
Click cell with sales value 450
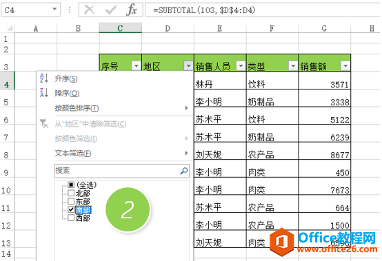point(325,169)
